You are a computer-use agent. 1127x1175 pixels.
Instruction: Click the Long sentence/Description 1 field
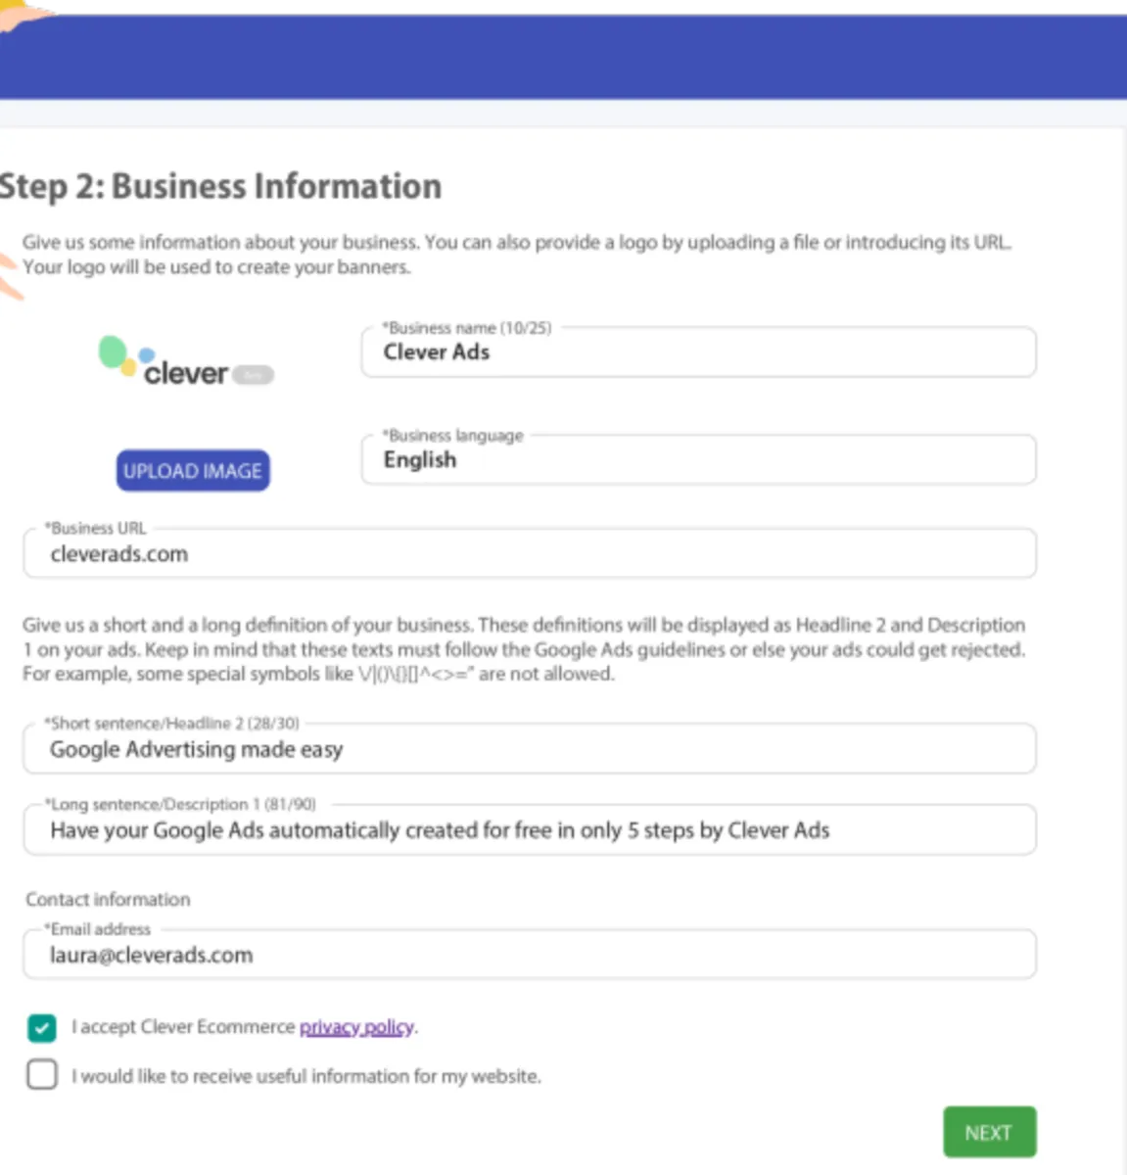(x=529, y=831)
